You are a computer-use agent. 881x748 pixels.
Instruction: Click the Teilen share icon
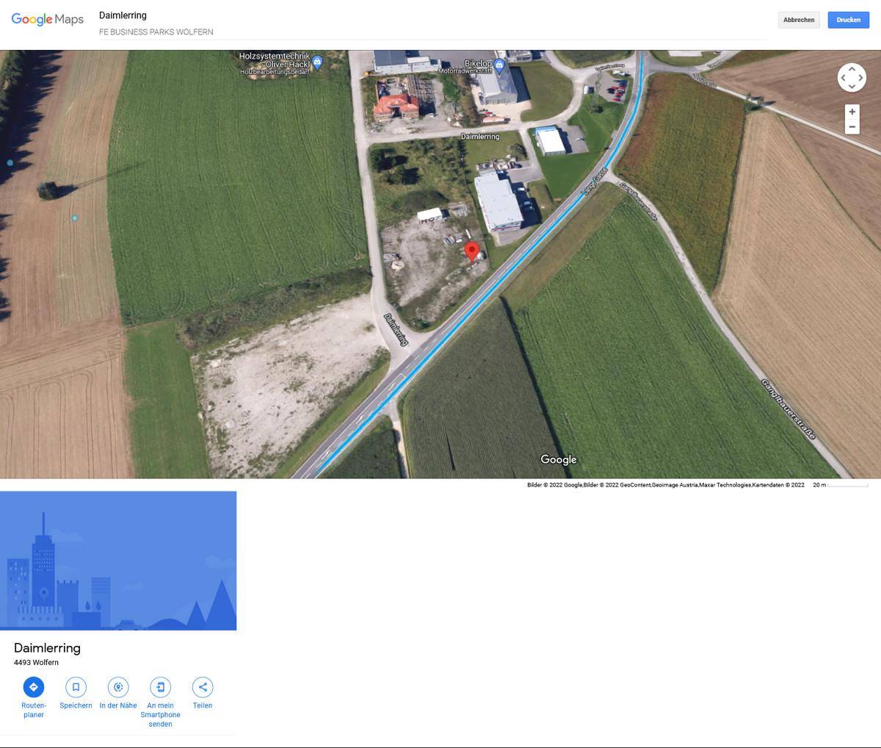(x=203, y=687)
